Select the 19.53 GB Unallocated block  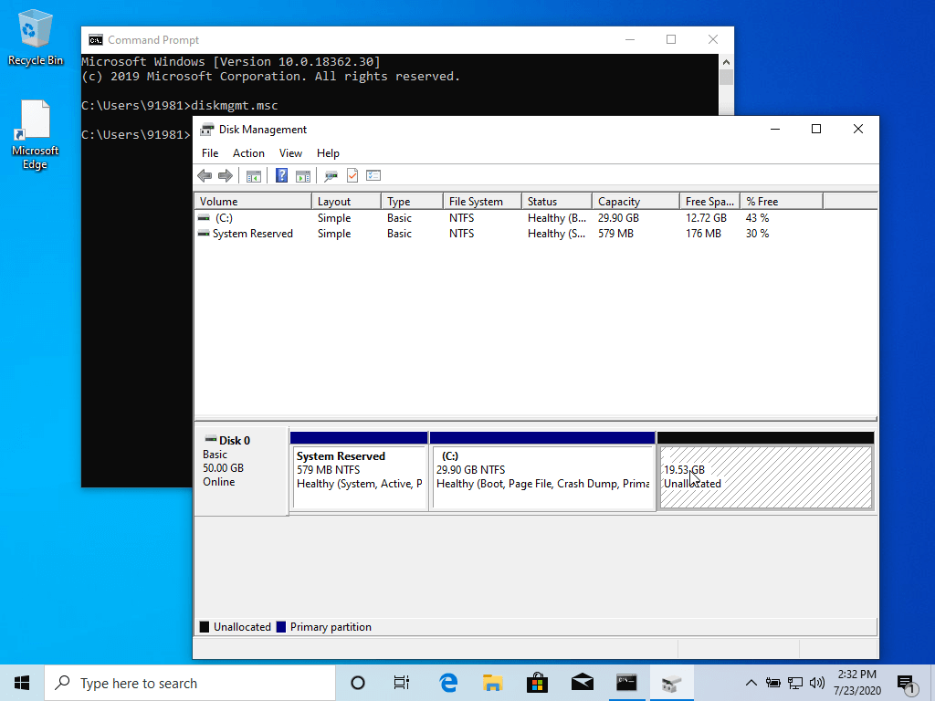(x=766, y=471)
